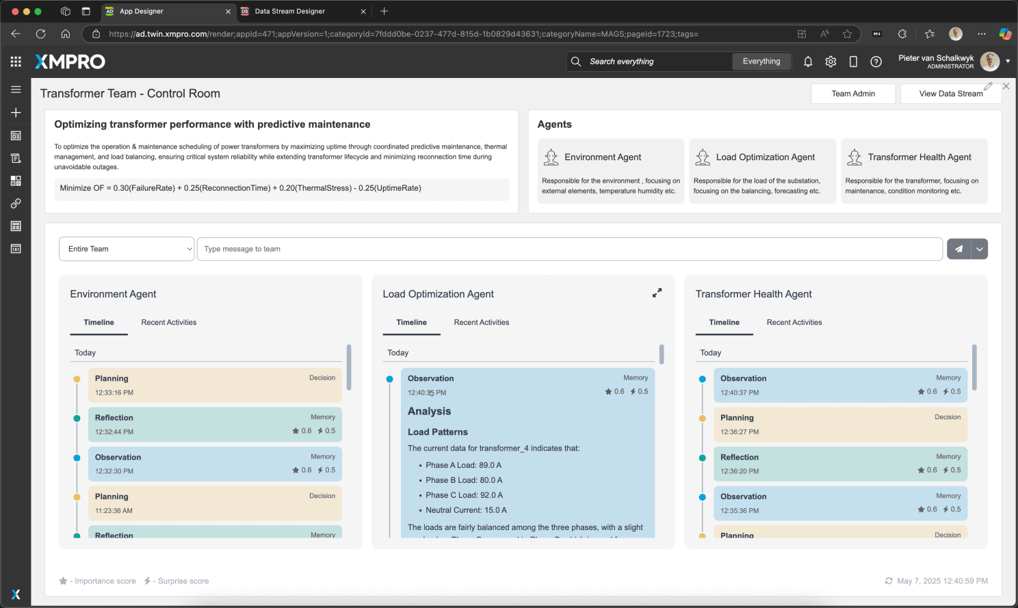Viewport: 1018px width, 608px height.
Task: Click the sidebar link chain icon
Action: [x=16, y=203]
